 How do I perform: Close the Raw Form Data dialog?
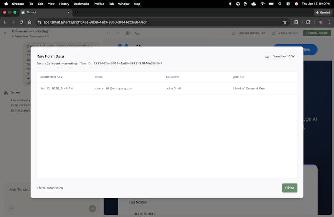[x=289, y=188]
